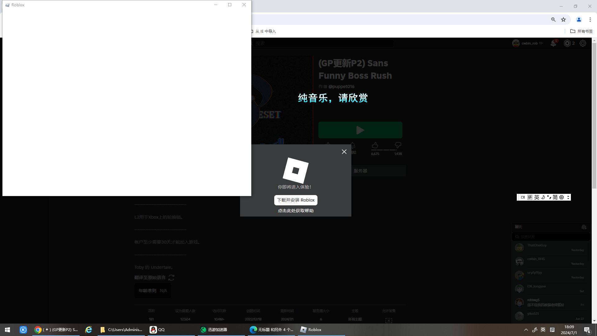597x336 pixels.
Task: Click the scrollbar down arrow
Action: pyautogui.click(x=594, y=321)
